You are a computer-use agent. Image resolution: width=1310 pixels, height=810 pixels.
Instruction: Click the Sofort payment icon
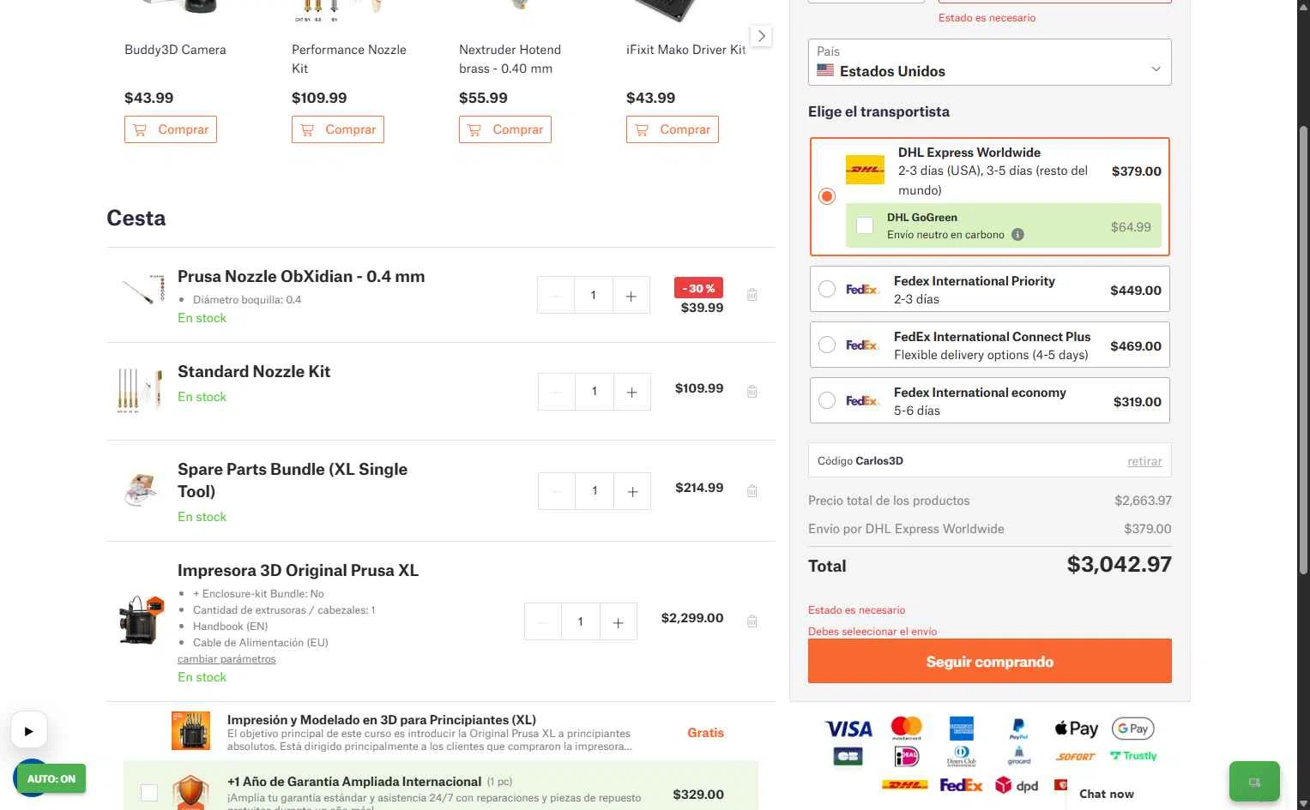[1076, 757]
